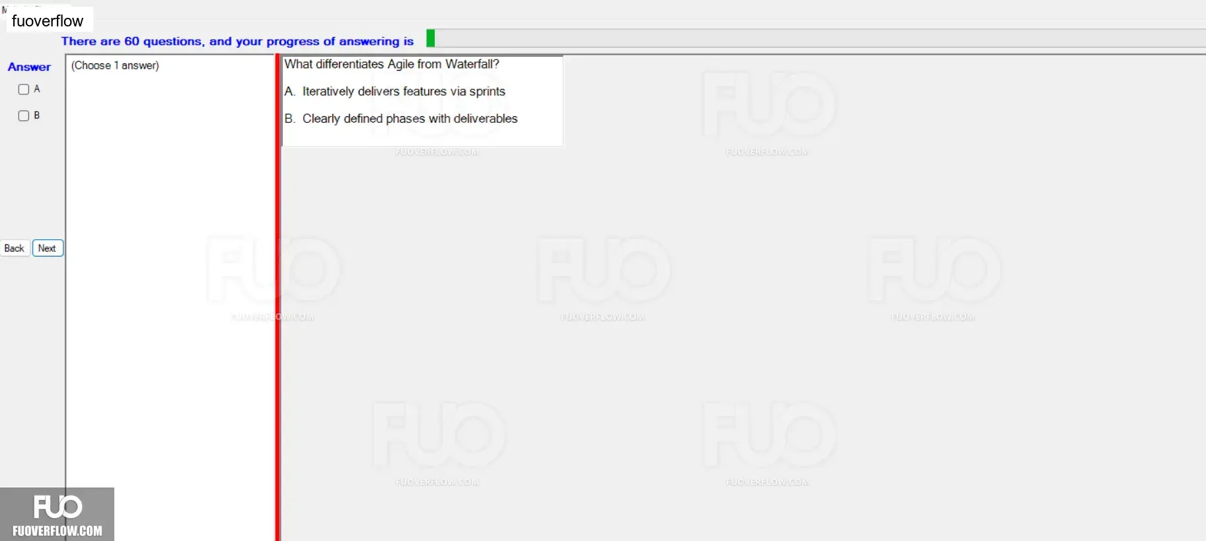
Task: Select question text 'What differentiates Agile from Waterfall?'
Action: [x=392, y=64]
